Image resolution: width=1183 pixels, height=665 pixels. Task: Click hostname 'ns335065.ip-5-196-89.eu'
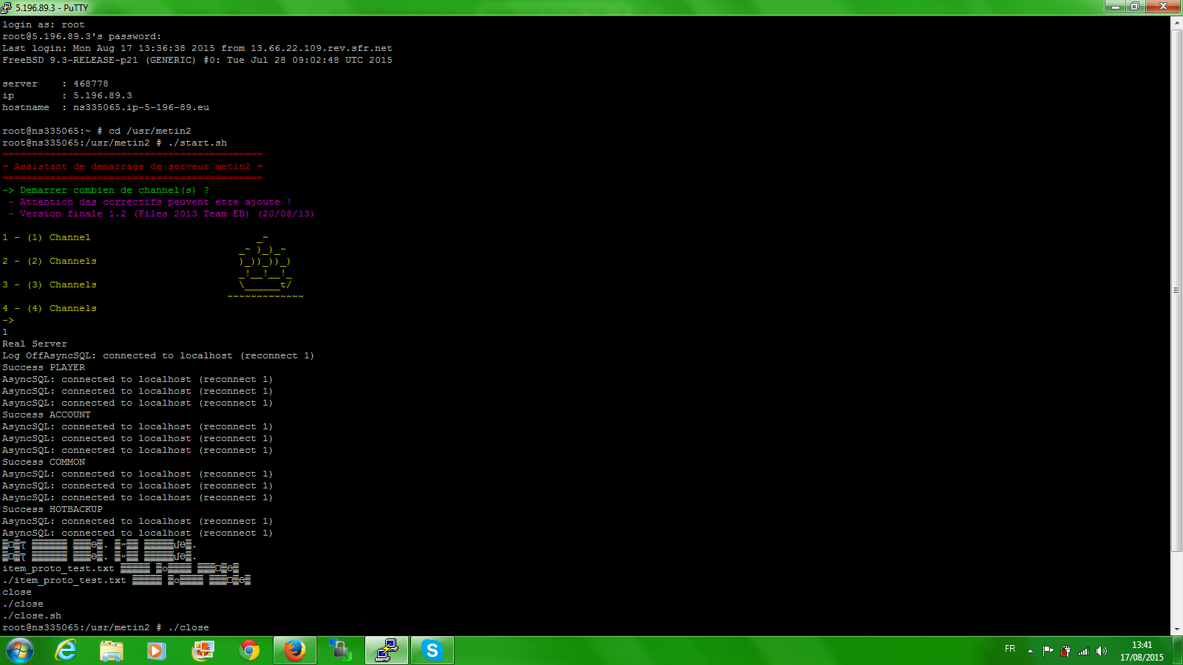click(x=141, y=107)
